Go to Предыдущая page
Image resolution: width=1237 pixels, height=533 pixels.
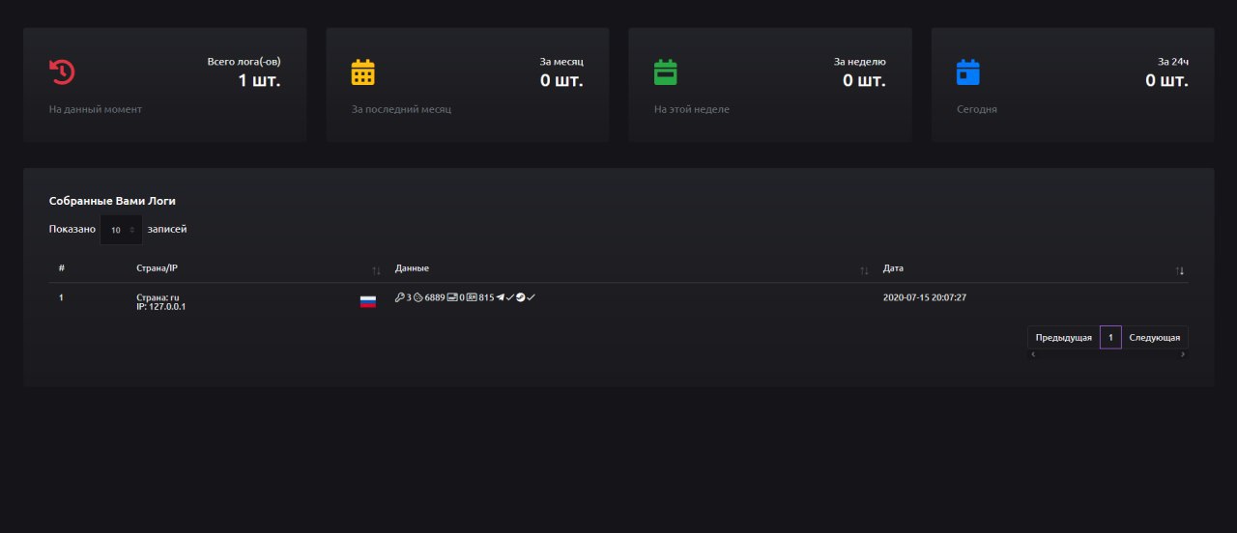coord(1063,337)
